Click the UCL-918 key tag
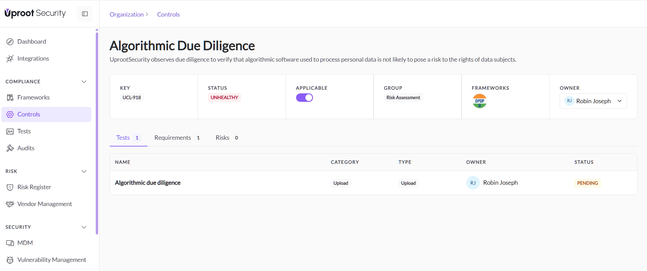The height and width of the screenshot is (271, 647). coord(132,97)
